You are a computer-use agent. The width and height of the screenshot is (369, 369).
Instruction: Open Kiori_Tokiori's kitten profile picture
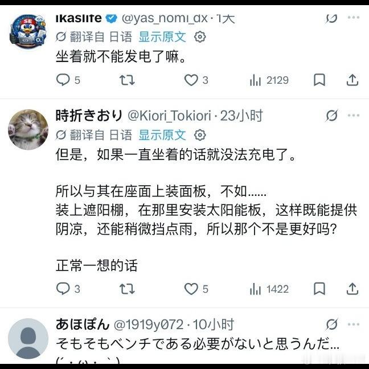pos(28,130)
